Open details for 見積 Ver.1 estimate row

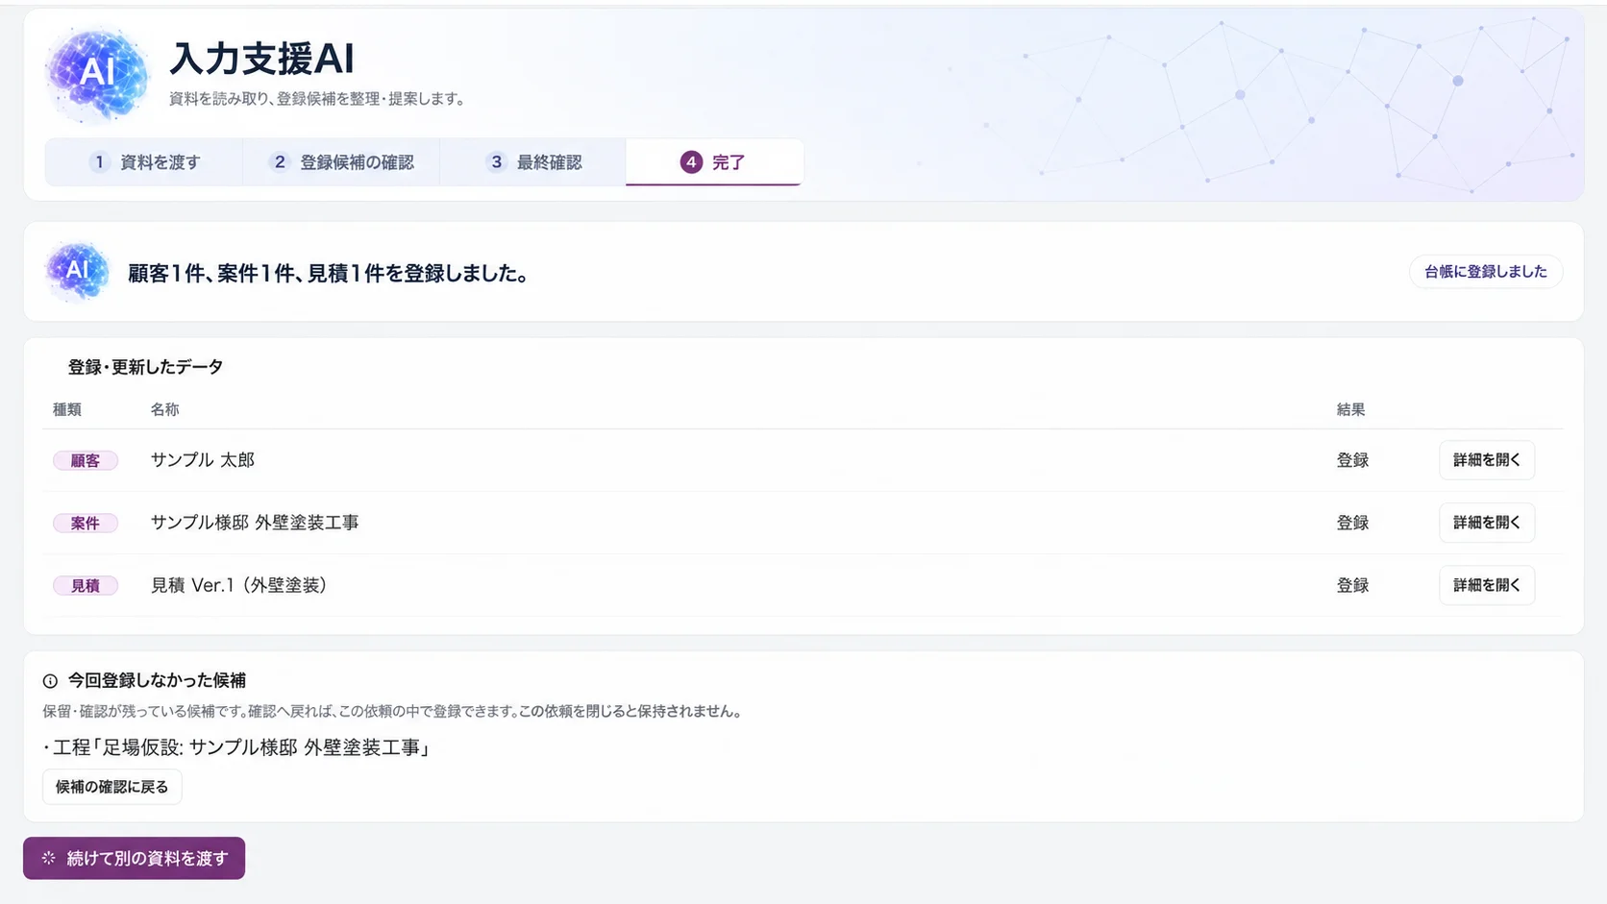click(1487, 585)
